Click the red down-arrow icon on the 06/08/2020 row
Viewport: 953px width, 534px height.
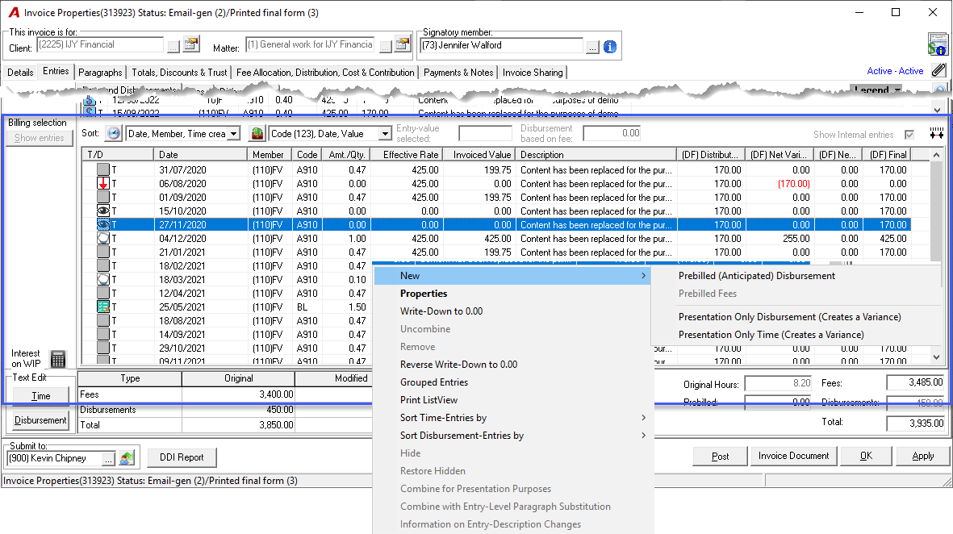pos(103,183)
